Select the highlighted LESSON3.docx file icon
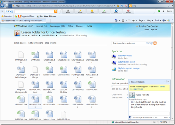 point(35,99)
